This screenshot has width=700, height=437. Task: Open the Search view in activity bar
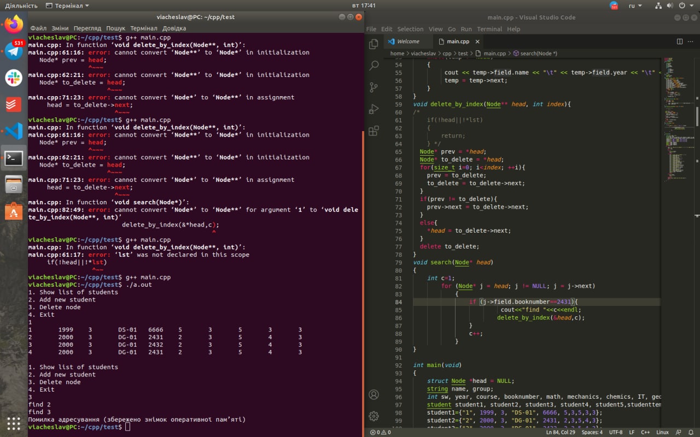click(x=374, y=66)
